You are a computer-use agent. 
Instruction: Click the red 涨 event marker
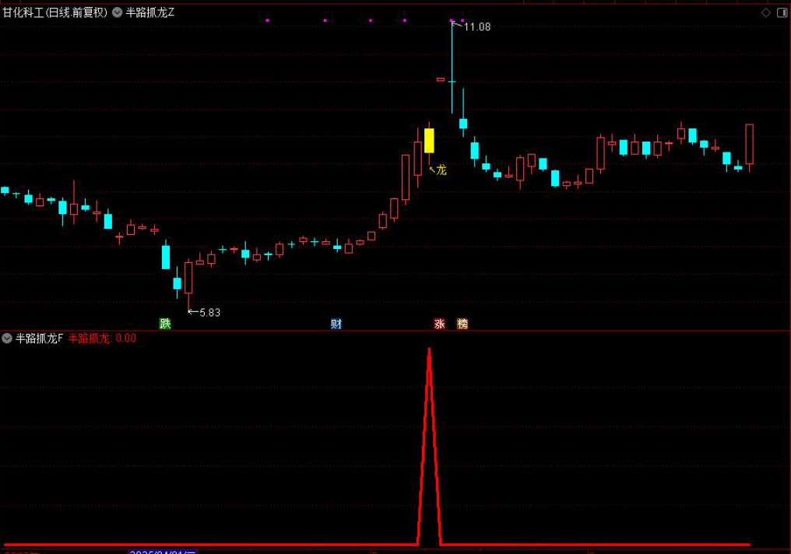439,324
